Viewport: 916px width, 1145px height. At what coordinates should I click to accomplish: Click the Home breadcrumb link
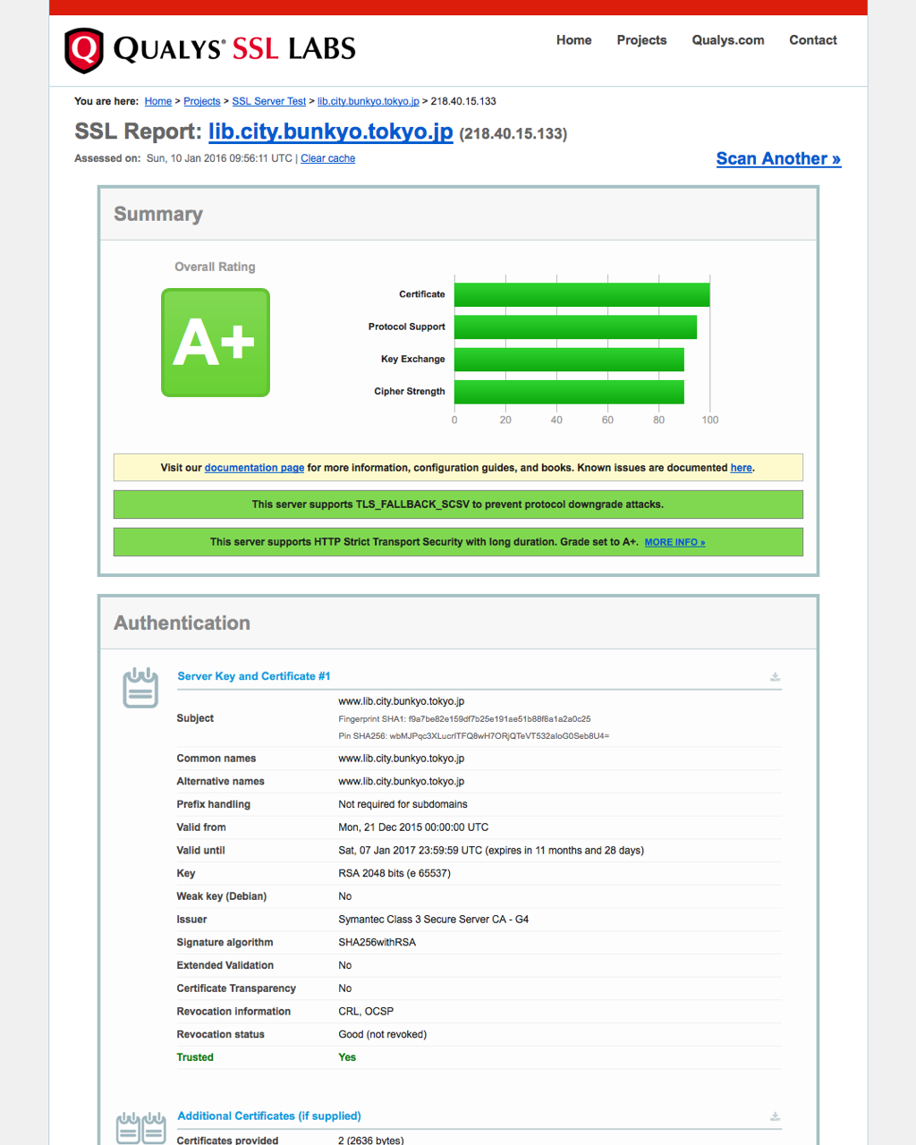pyautogui.click(x=158, y=101)
